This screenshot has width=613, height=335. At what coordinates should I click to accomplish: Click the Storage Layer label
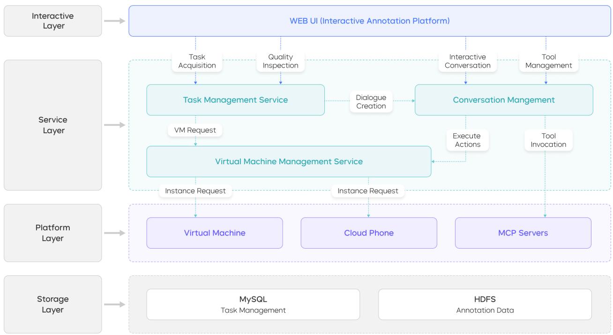[x=52, y=305]
